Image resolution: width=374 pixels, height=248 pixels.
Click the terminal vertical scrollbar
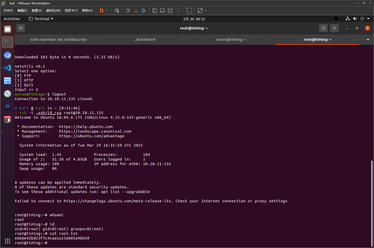pyautogui.click(x=372, y=204)
